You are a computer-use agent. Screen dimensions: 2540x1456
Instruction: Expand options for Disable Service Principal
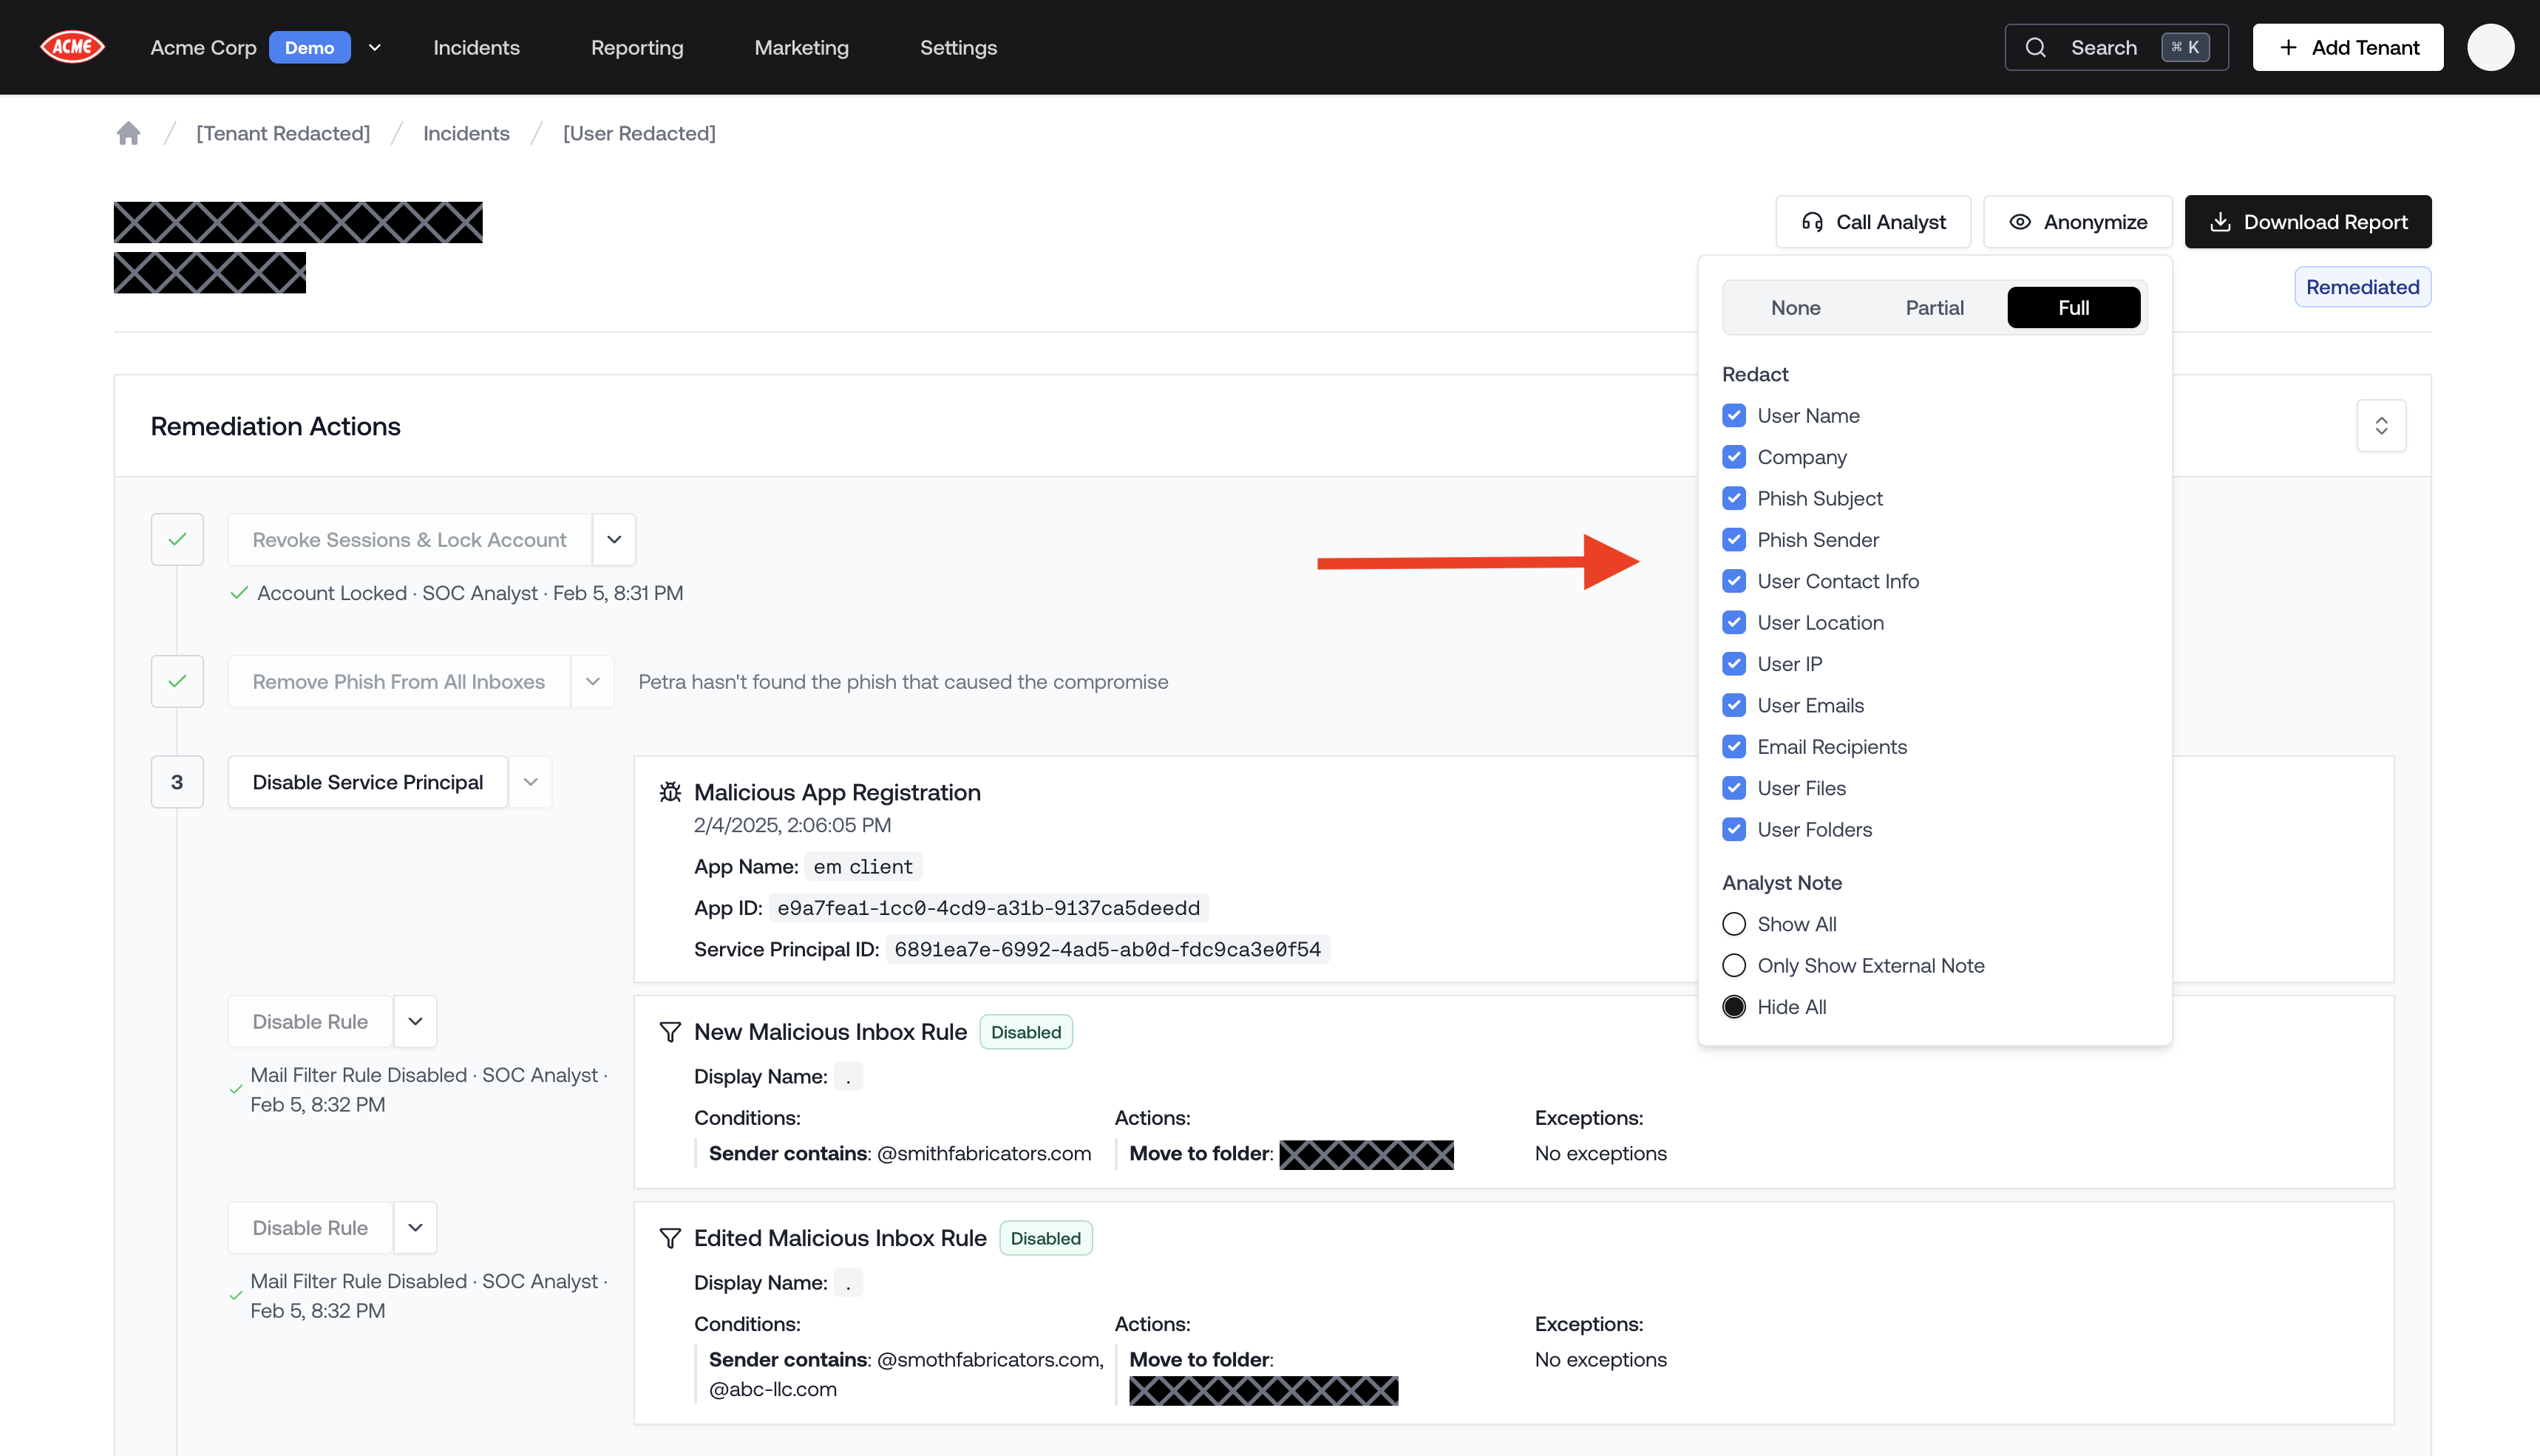coord(530,781)
